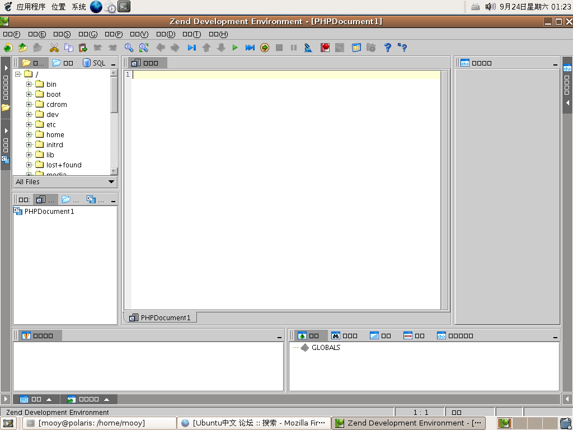Click the square Stop debug icon
573x430 pixels.
[279, 48]
